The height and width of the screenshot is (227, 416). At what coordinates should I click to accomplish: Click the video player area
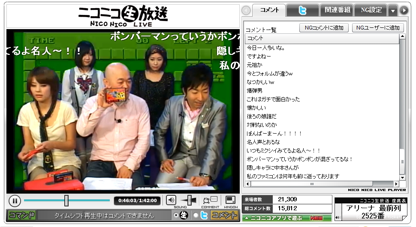[123, 111]
